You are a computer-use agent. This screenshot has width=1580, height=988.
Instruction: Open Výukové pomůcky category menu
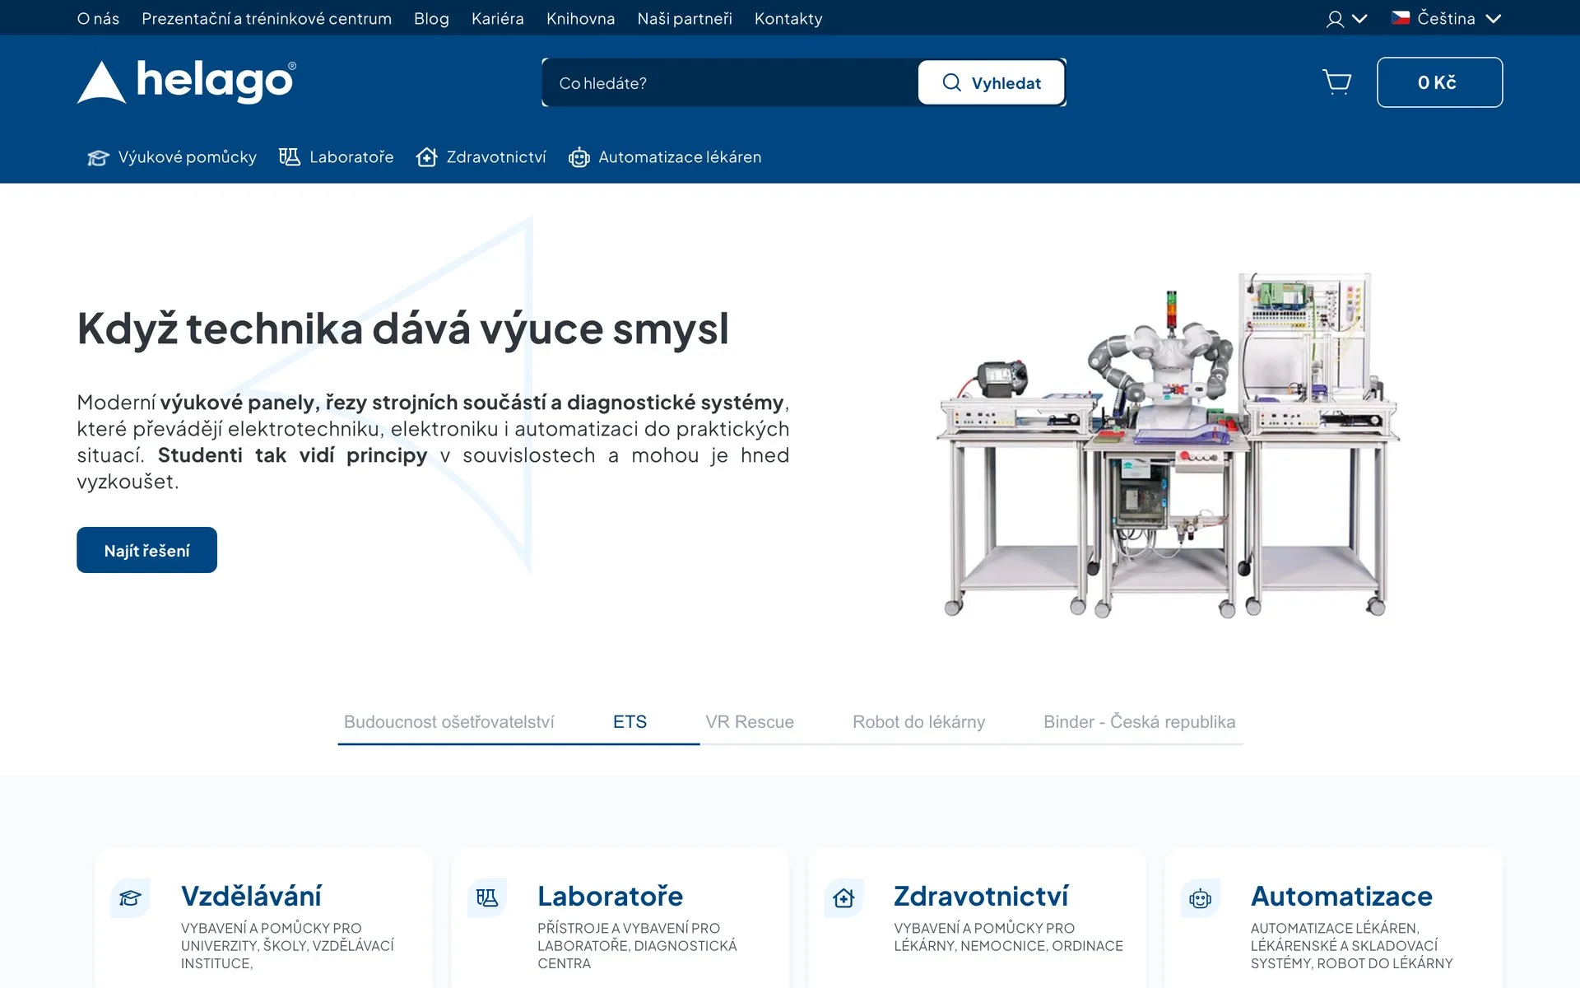172,157
